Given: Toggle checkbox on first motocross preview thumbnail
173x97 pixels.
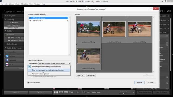Looking at the screenshot, I should pos(76,17).
